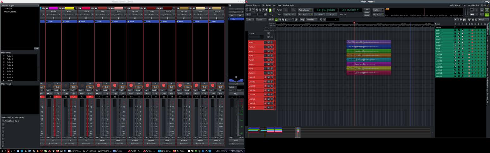Click the yellow color swatch of Audio 7 strip
The width and height of the screenshot is (490, 153).
pos(70,8)
